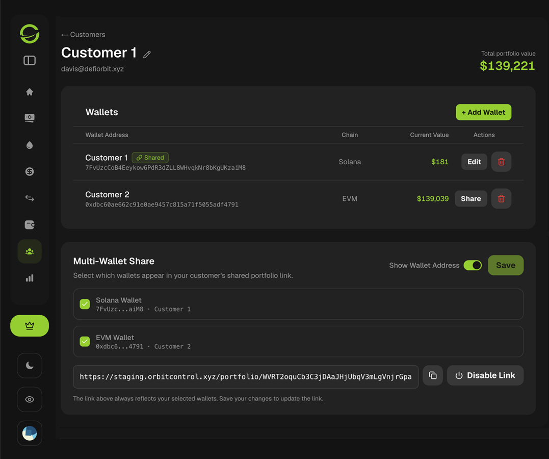Click the portfolio share link field
Image resolution: width=549 pixels, height=459 pixels.
[x=246, y=377]
